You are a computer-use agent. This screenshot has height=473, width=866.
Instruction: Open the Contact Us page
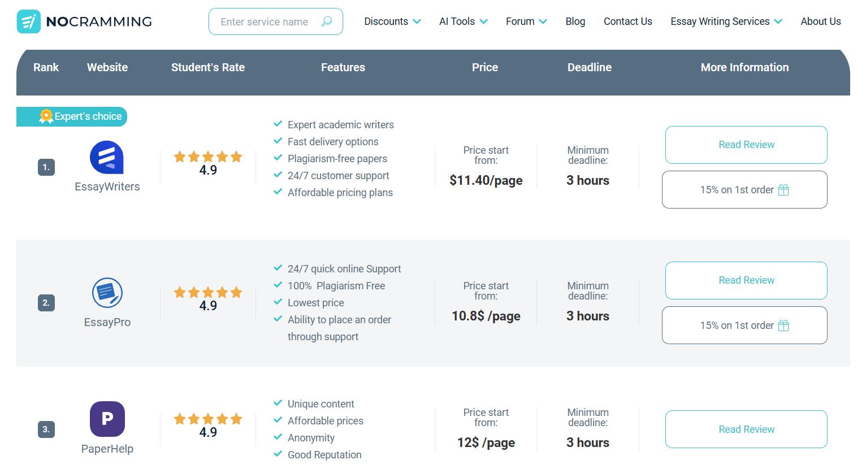tap(628, 21)
